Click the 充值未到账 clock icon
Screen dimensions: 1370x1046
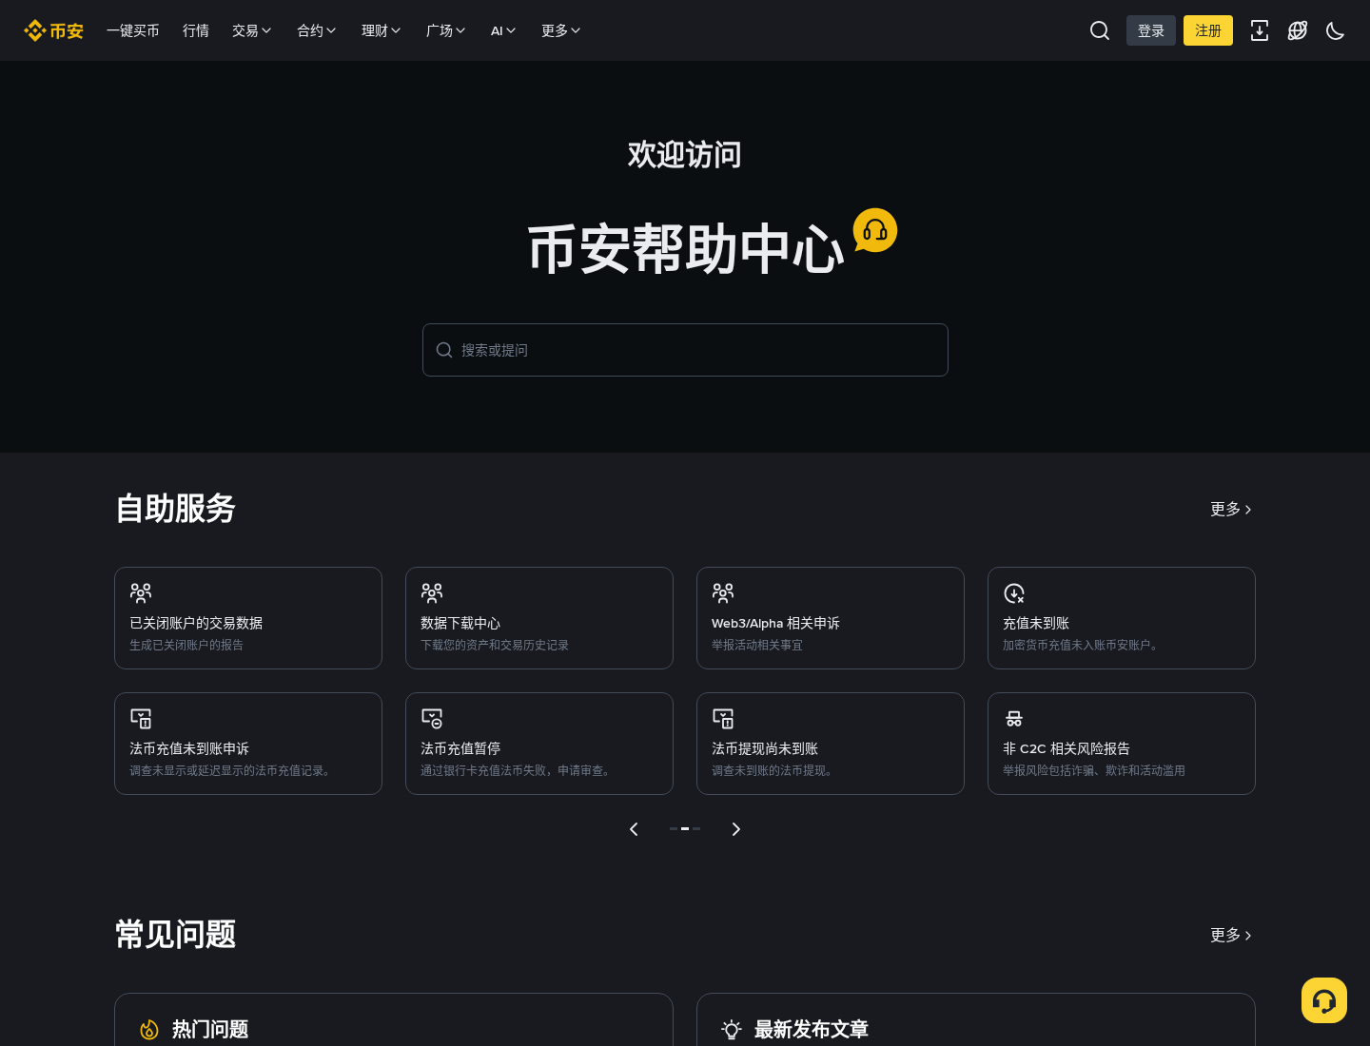tap(1014, 593)
